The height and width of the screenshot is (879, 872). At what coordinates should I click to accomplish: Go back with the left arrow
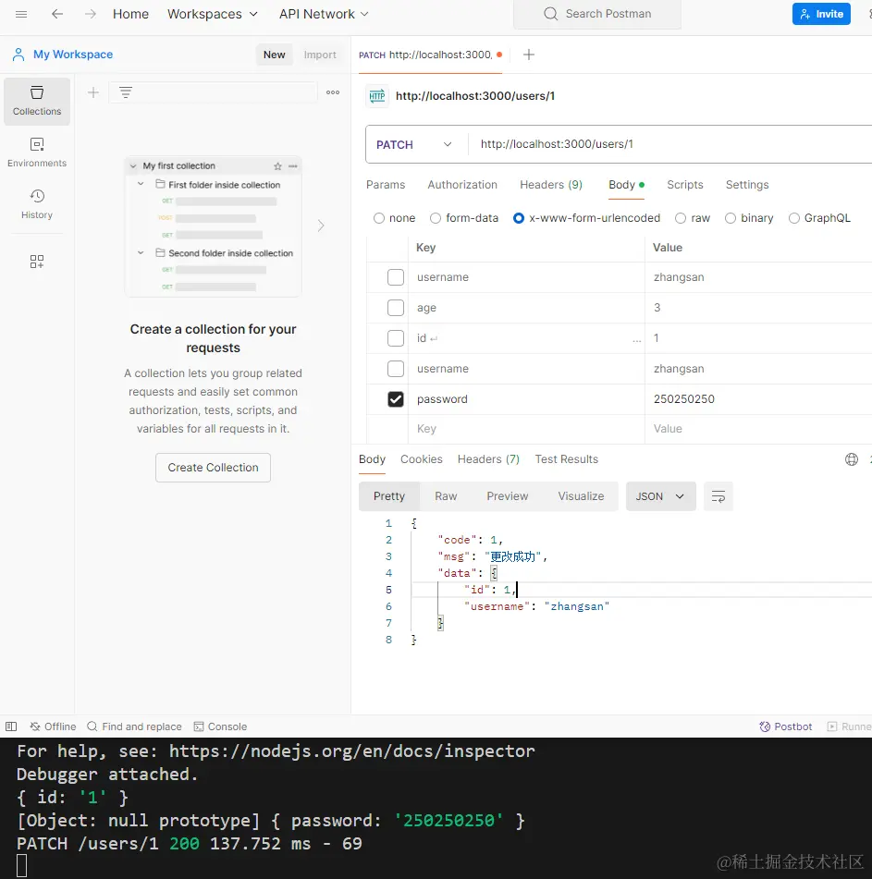pos(57,14)
